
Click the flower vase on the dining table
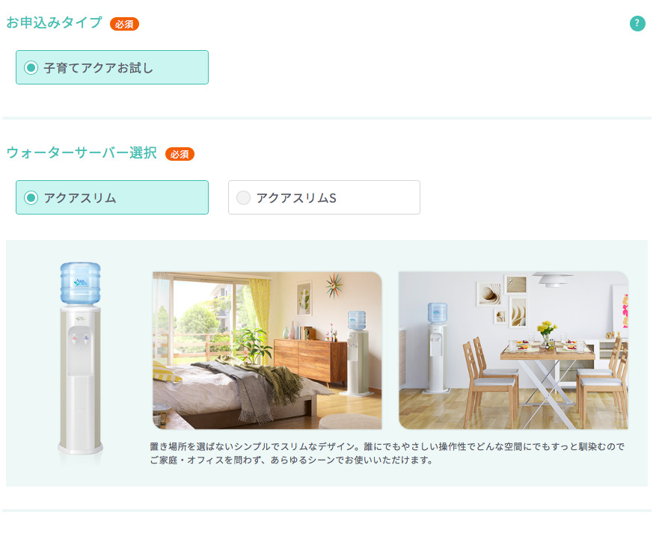pos(546,334)
